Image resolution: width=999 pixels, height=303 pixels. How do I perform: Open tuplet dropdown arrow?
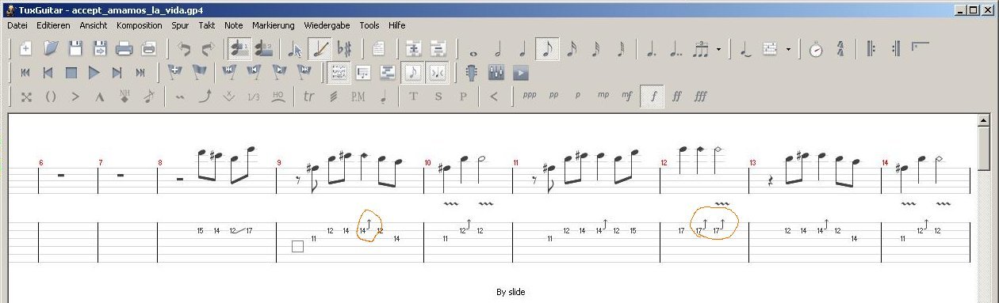[x=718, y=50]
